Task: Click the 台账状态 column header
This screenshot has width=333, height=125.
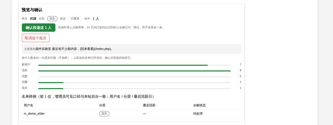Action: tap(199, 105)
